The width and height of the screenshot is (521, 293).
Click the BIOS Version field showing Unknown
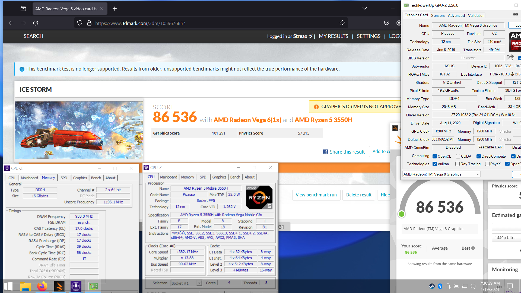pyautogui.click(x=468, y=58)
